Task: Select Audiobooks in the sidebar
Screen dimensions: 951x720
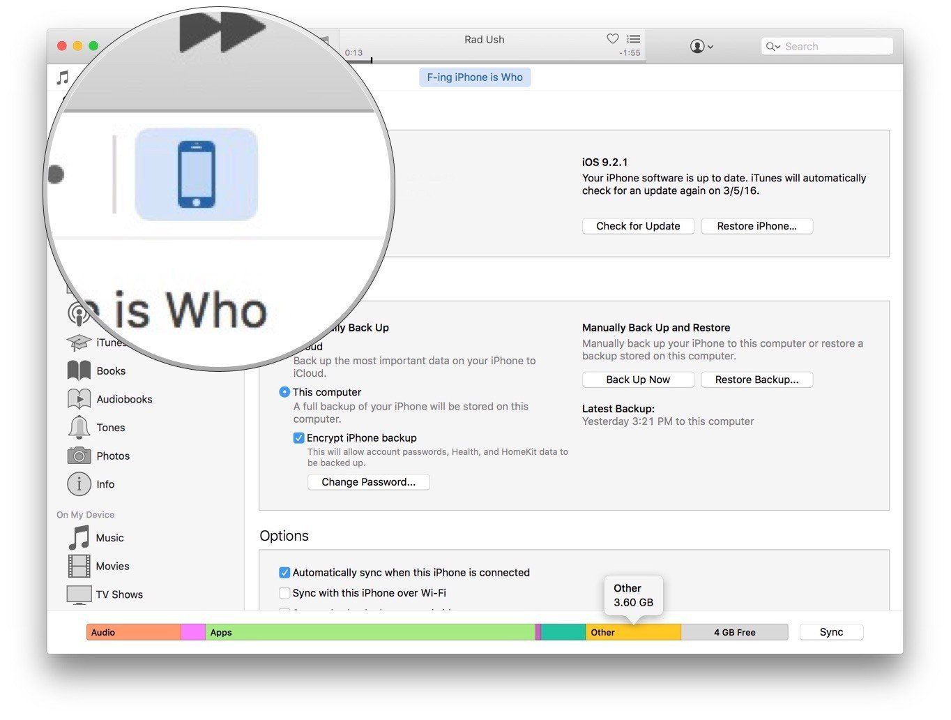Action: click(124, 399)
